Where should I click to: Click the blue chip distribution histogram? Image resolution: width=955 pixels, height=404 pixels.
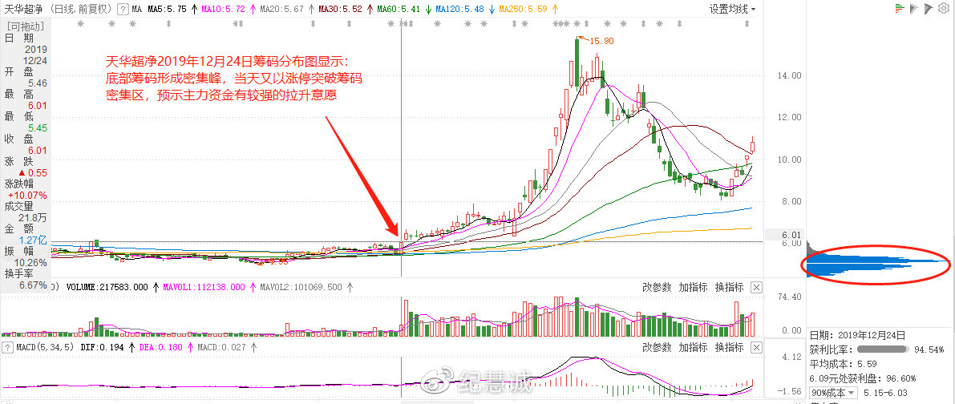(877, 262)
